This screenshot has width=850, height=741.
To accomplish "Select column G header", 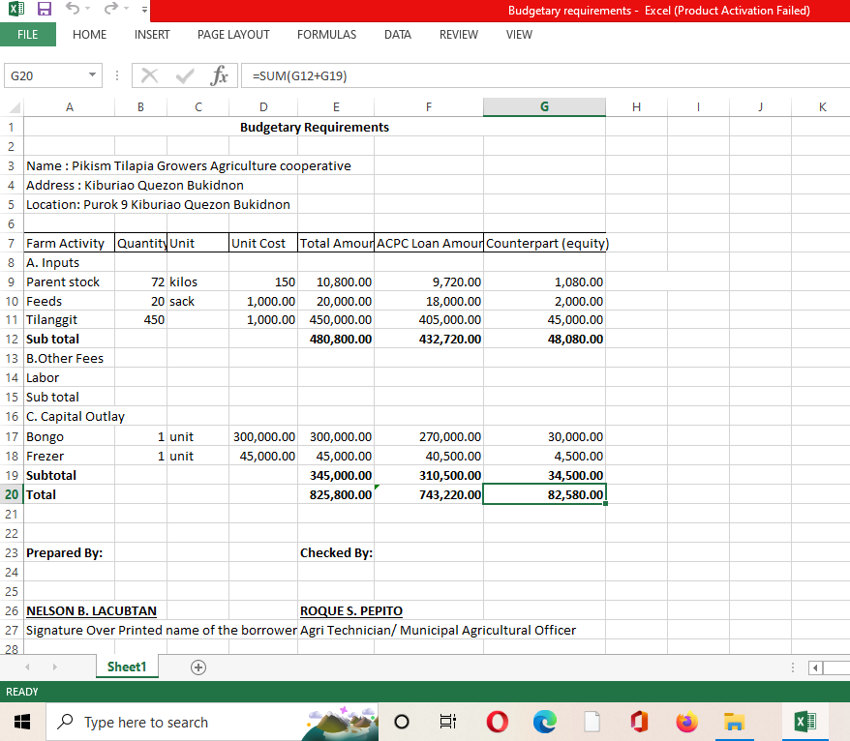I will pos(544,107).
